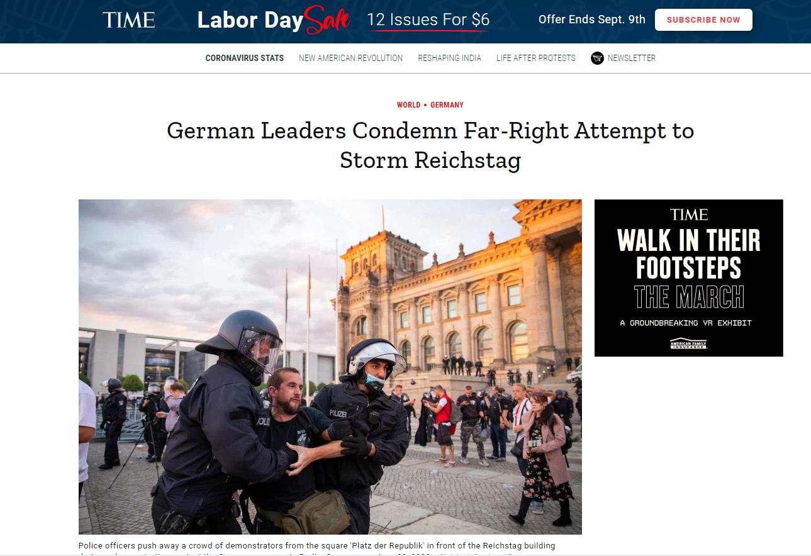
Task: Open The March VR exhibit advertisement
Action: pos(688,278)
